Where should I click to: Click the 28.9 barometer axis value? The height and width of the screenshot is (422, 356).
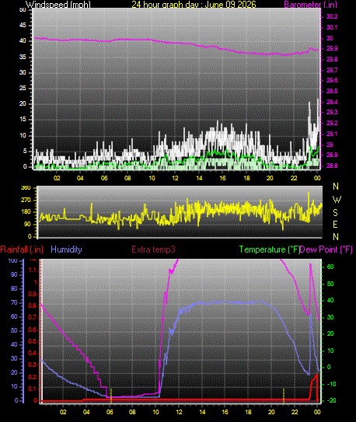[332, 155]
